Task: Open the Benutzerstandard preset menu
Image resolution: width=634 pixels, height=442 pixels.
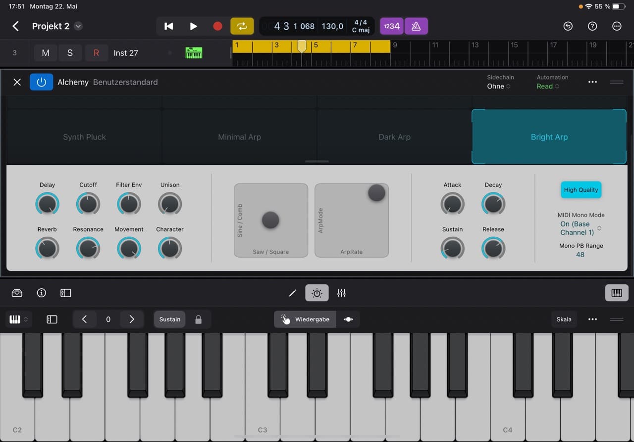Action: coord(125,82)
